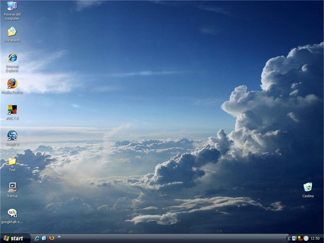324x243 pixels.
Task: Select the googletalk-setup installer icon
Action: coord(12,216)
